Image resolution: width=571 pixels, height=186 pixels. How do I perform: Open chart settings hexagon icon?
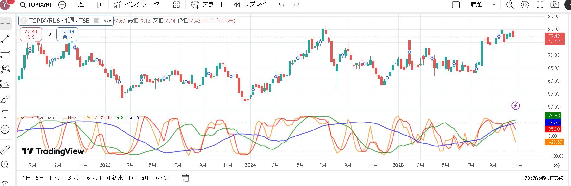pos(525,5)
